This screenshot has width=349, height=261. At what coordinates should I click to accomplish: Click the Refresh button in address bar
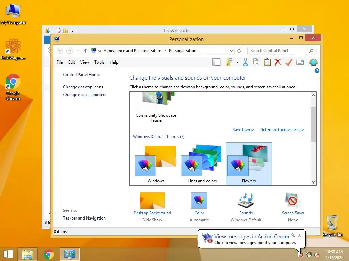[x=239, y=51]
